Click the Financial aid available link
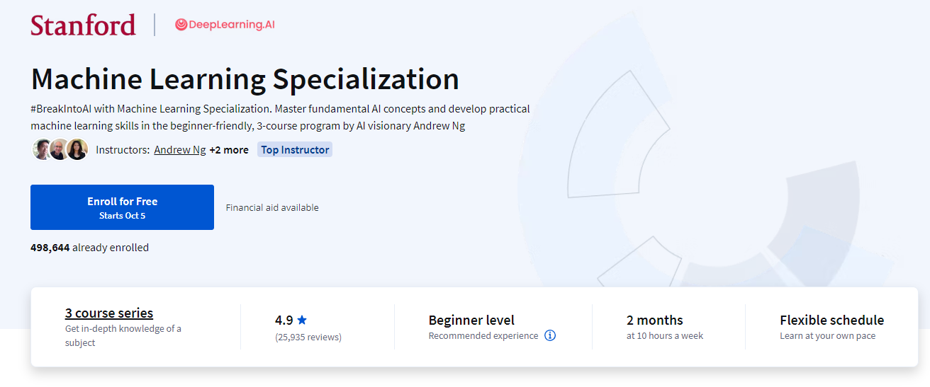 point(272,207)
